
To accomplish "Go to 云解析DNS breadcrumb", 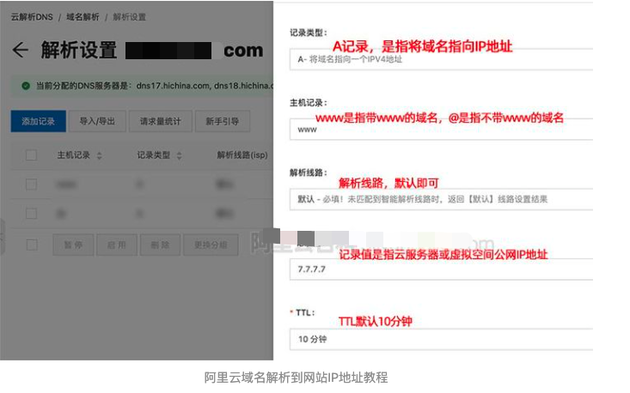I will [x=32, y=17].
